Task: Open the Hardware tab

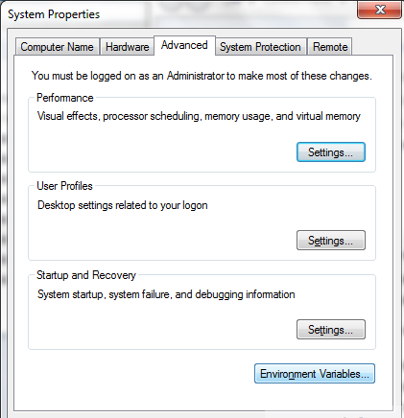Action: click(128, 47)
